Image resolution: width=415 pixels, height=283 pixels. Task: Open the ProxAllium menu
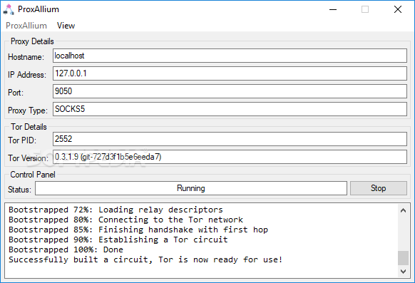coord(26,26)
